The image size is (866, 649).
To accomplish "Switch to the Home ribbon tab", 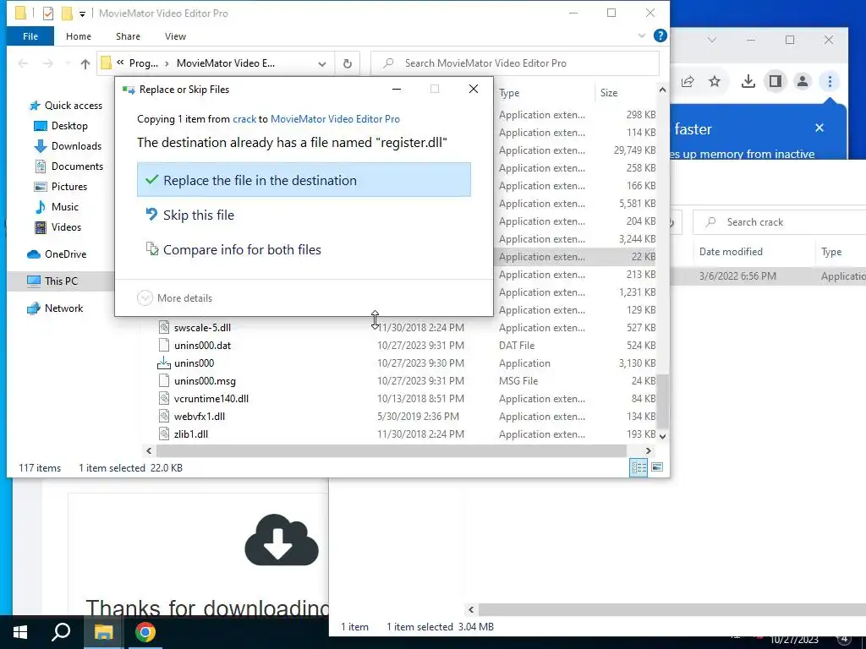I will 79,36.
